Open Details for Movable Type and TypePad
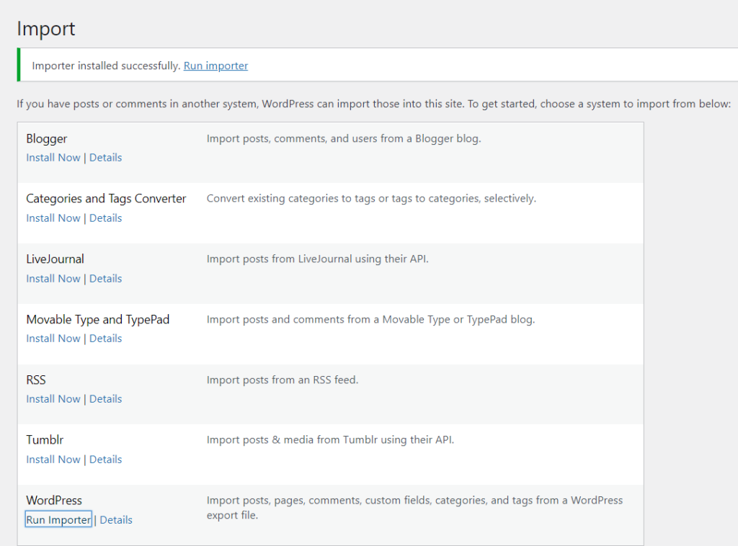 pyautogui.click(x=105, y=339)
